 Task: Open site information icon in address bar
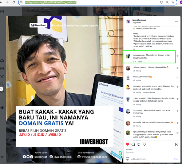21,2
